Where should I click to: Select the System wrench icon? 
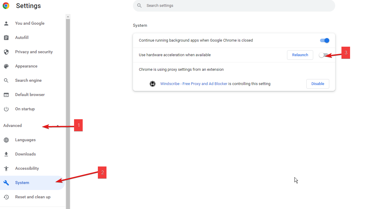[6, 183]
